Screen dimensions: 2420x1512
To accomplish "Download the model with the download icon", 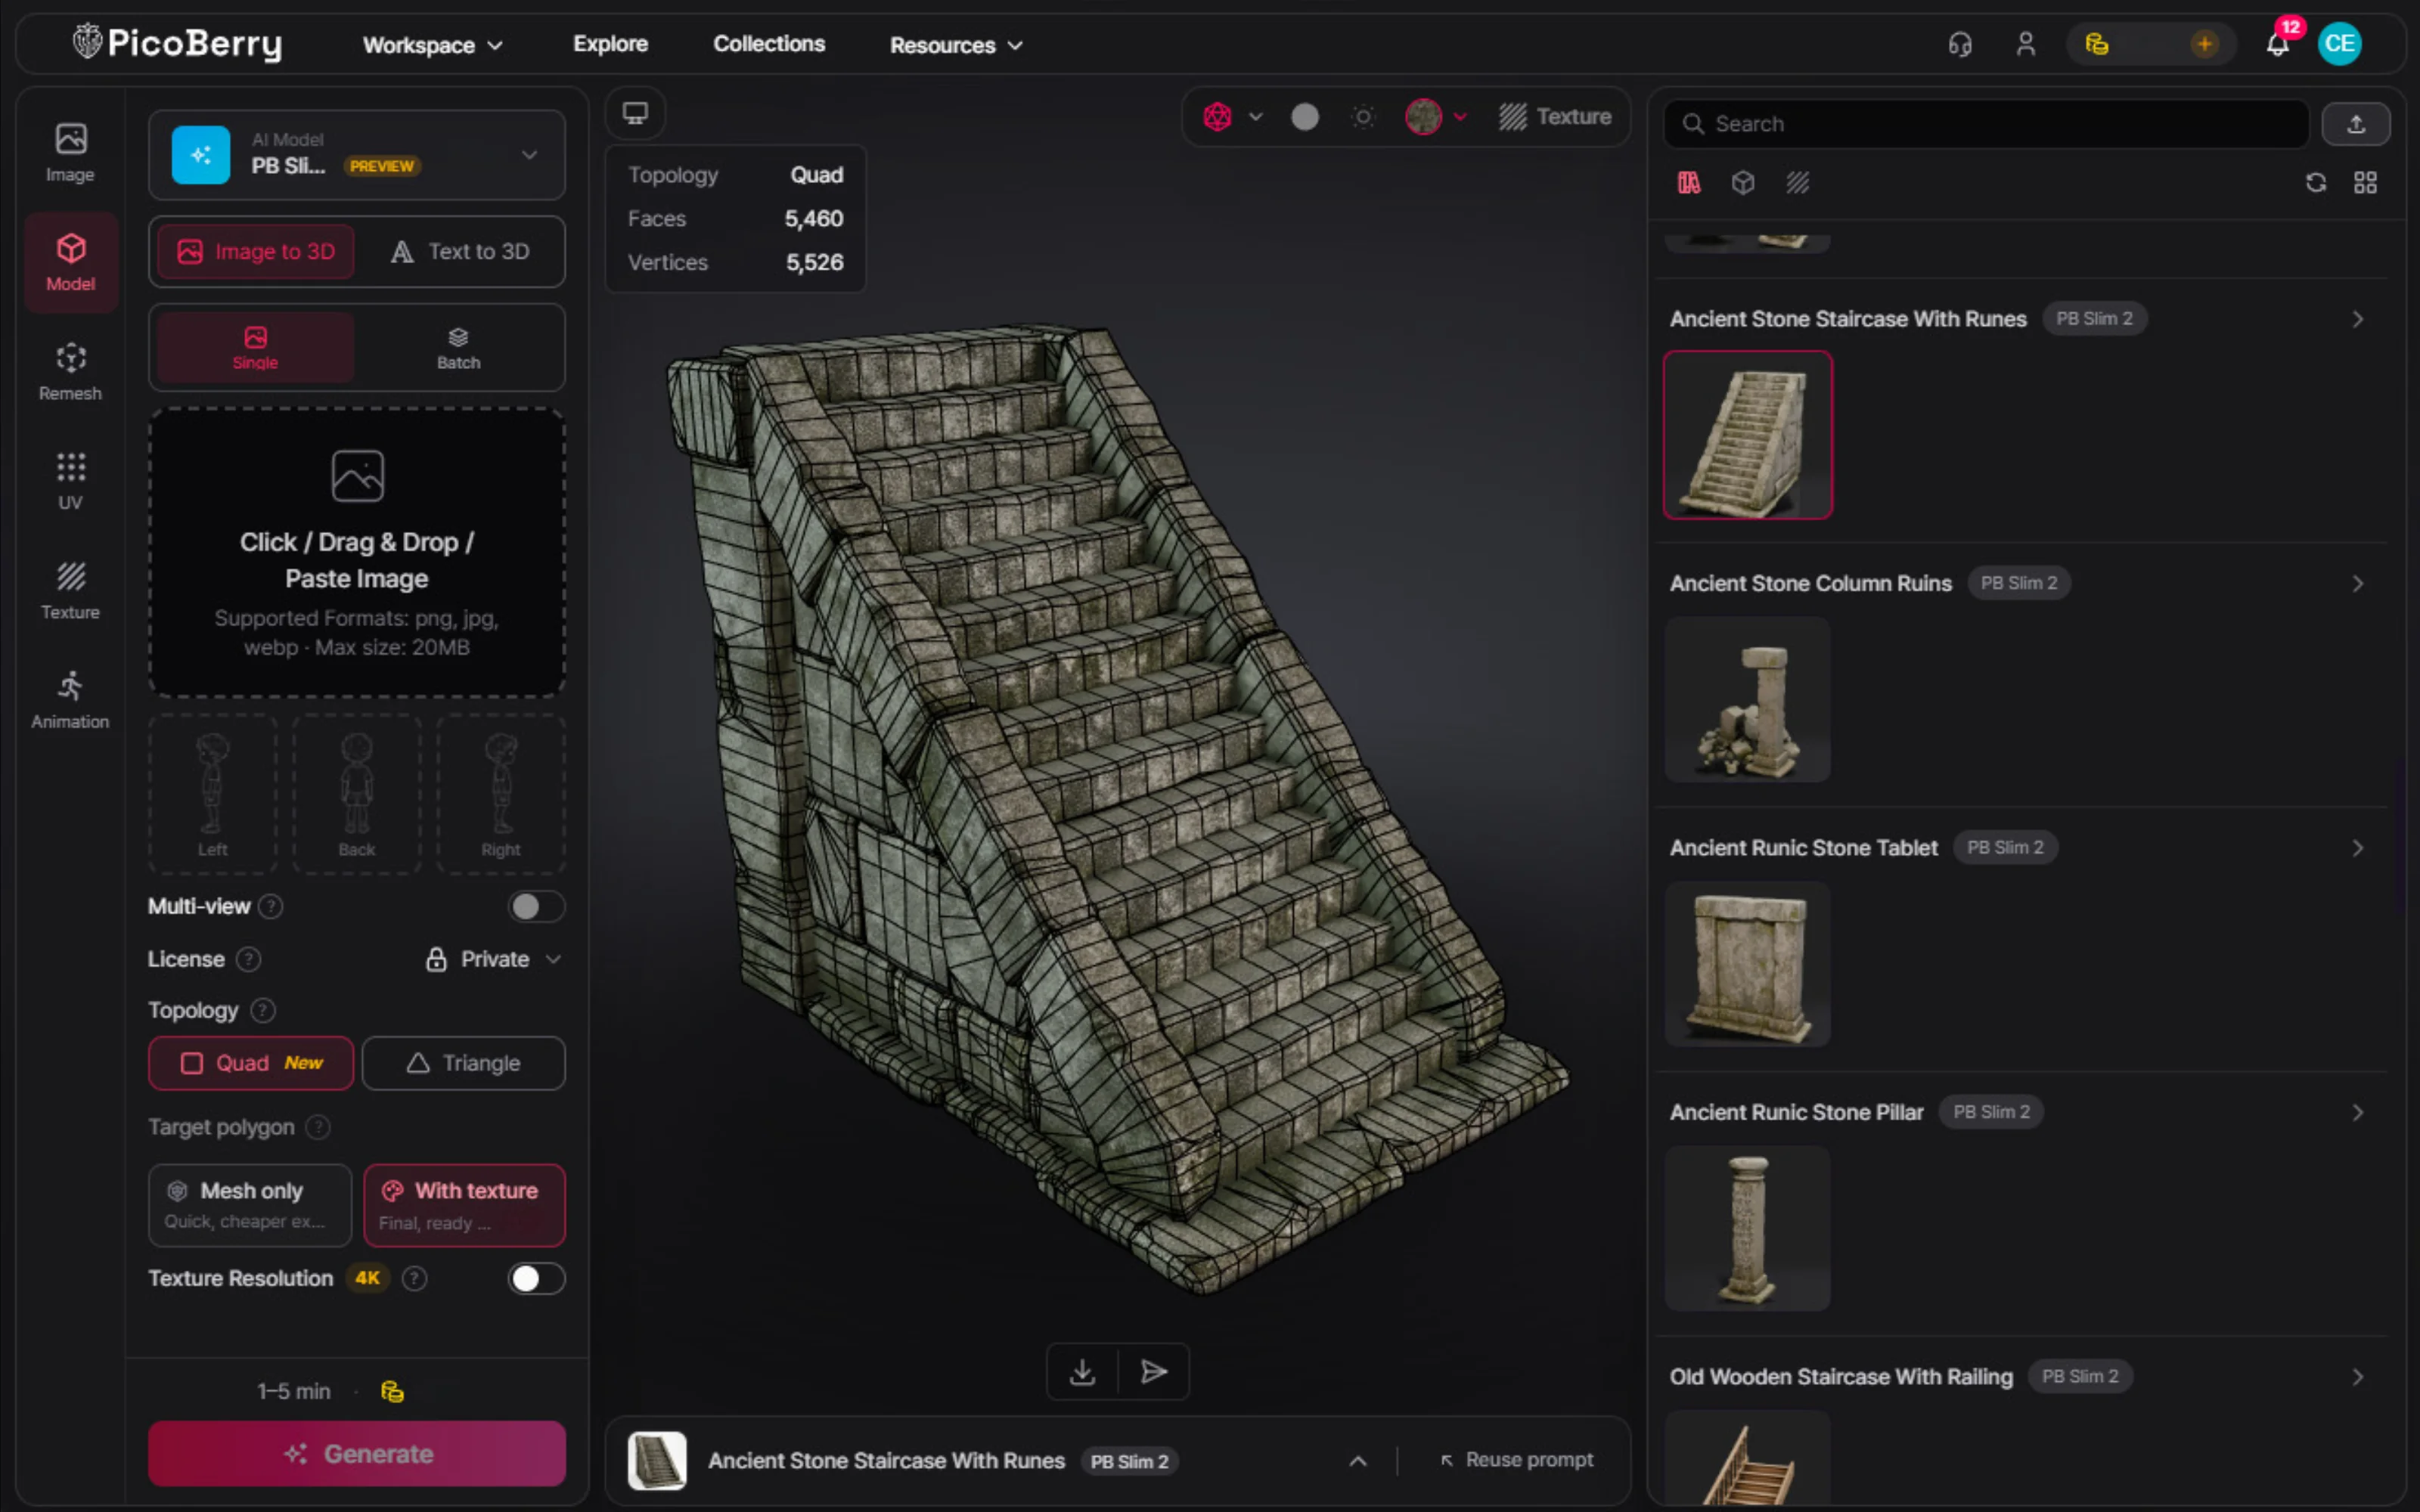I will click(1082, 1372).
